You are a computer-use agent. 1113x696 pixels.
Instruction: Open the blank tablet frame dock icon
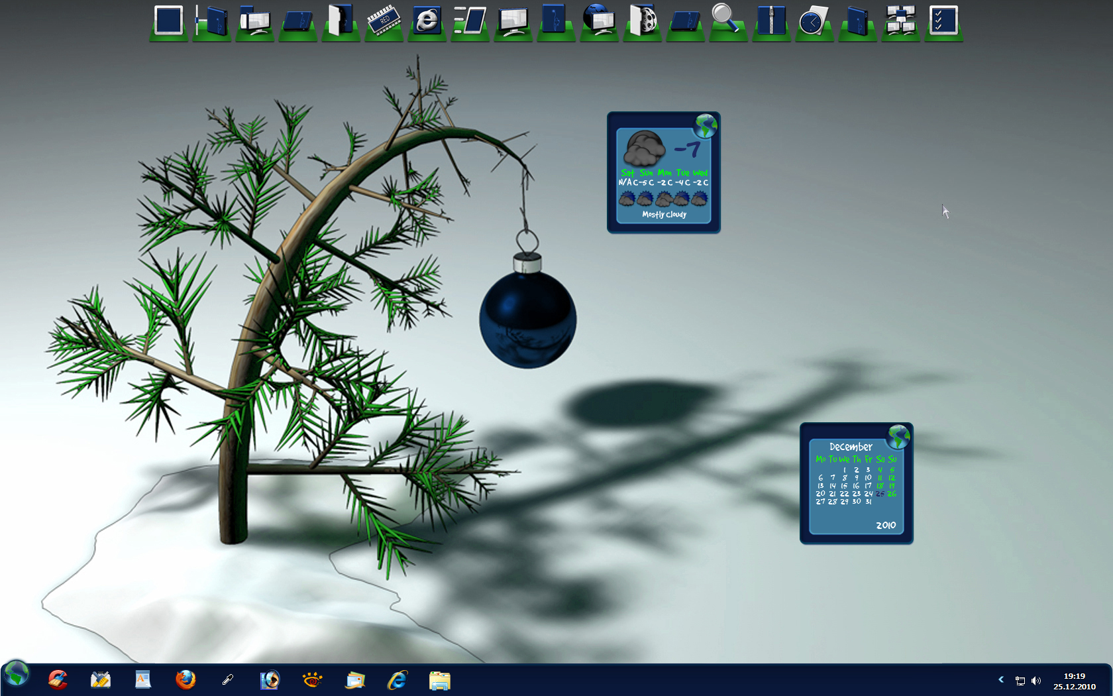pos(169,20)
